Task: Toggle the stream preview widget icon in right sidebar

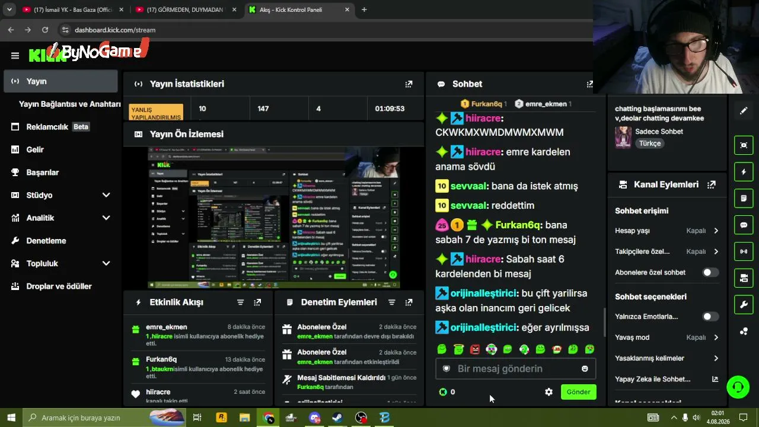Action: [744, 145]
